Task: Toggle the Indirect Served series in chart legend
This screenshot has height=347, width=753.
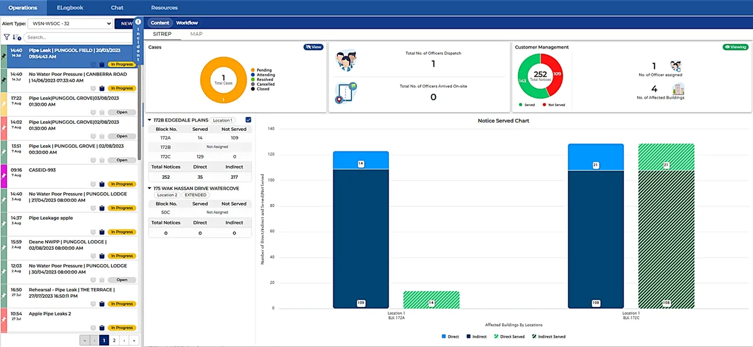Action: coord(549,337)
